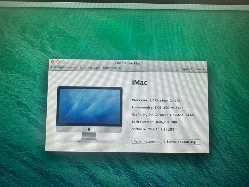
Task: Click the Software label
Action: [x=139, y=129]
